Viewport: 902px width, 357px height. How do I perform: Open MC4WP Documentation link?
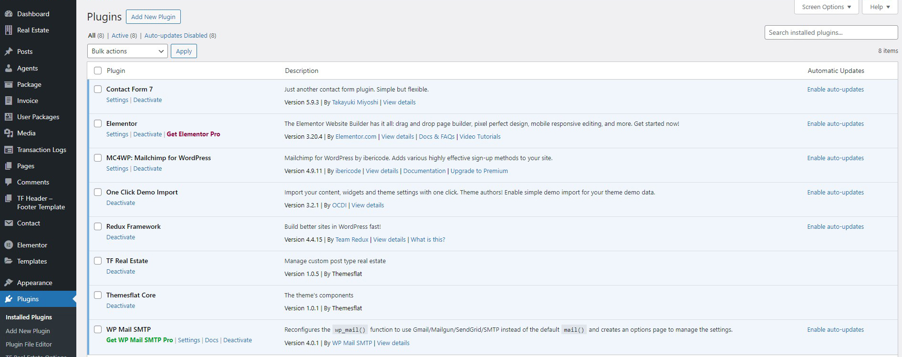(424, 171)
